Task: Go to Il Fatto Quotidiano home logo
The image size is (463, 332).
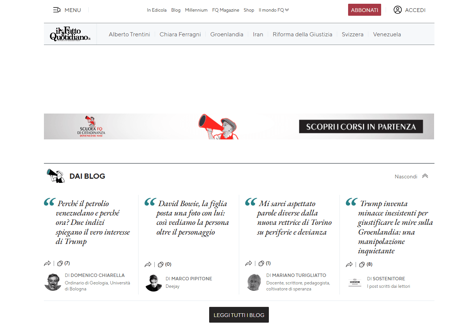Action: coord(70,34)
